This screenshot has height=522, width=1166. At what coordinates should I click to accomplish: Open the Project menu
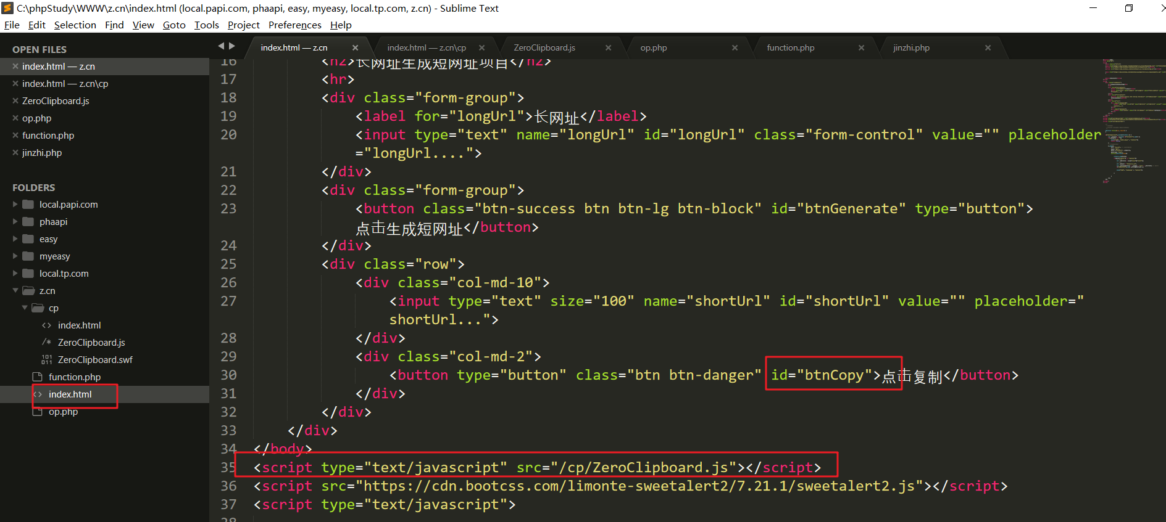(244, 25)
